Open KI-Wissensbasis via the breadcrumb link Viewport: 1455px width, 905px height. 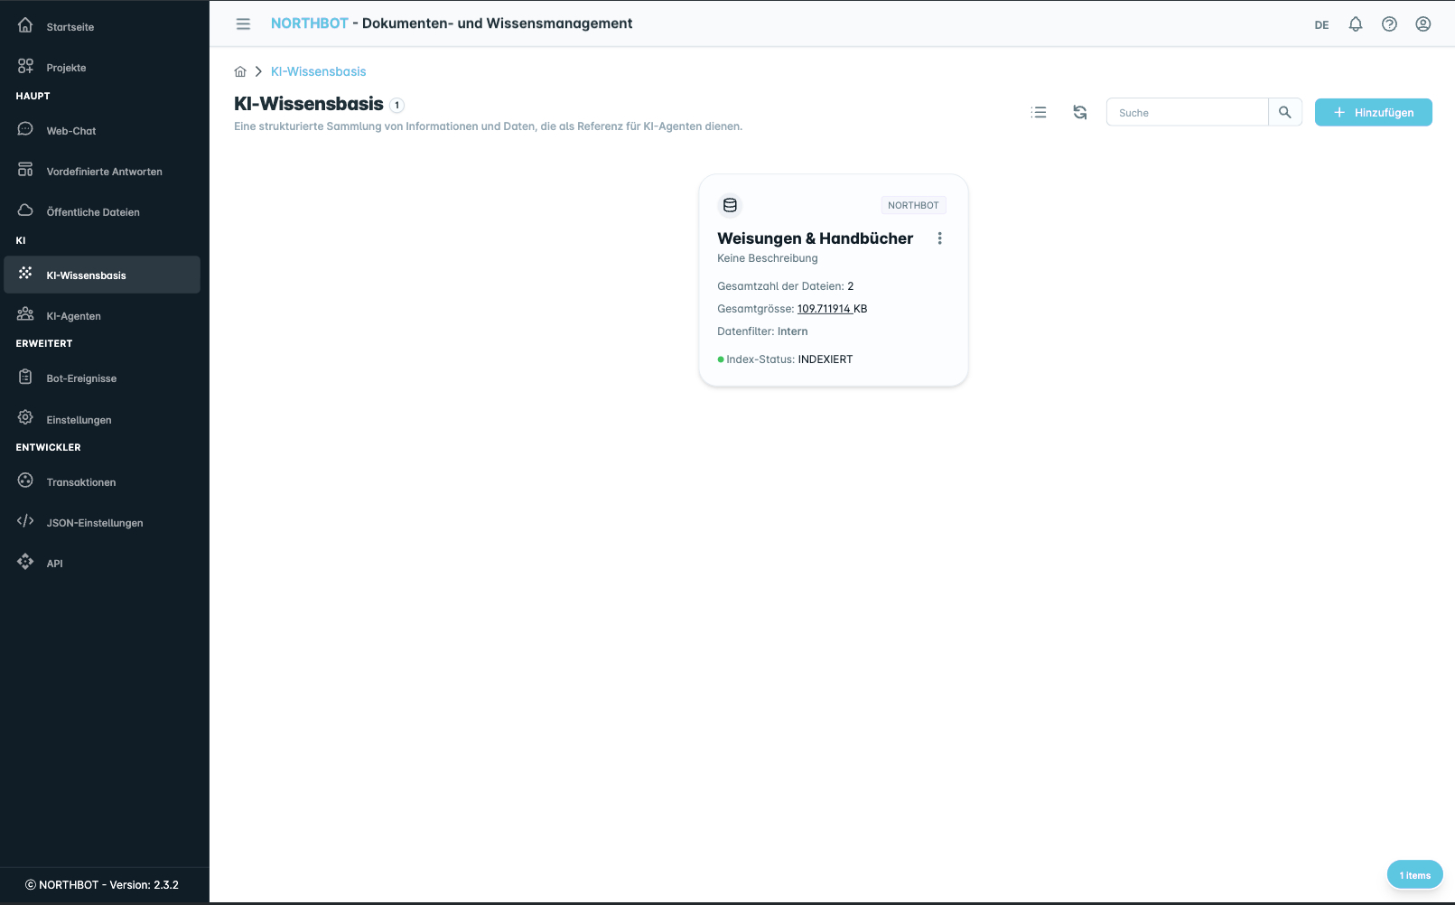pyautogui.click(x=318, y=70)
